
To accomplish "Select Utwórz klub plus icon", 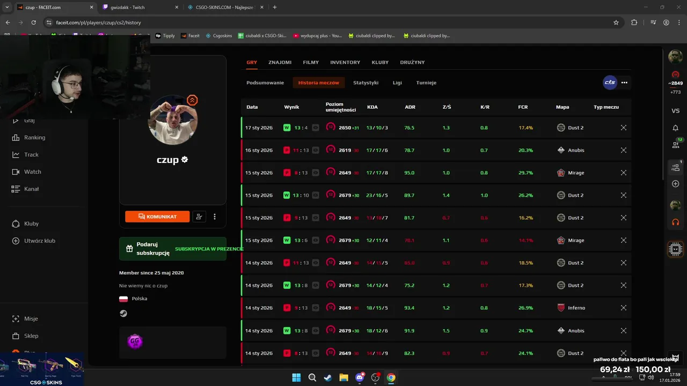I will pyautogui.click(x=16, y=241).
